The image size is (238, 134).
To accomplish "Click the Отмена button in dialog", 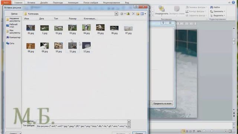I will [139, 133].
